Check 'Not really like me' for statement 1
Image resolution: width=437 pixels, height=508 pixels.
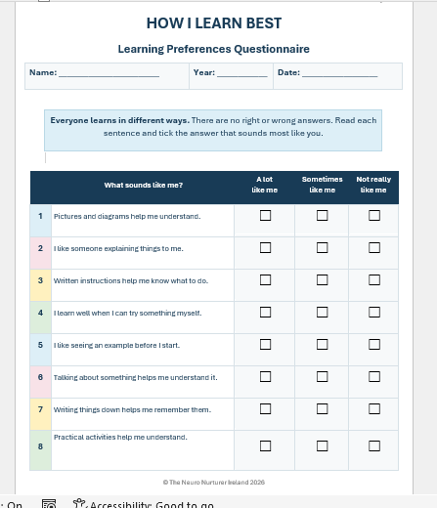374,215
